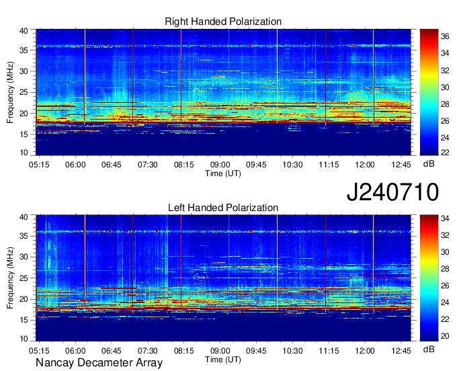Click the right-handed polarization spectrogram image
This screenshot has height=371, width=457.
tap(223, 92)
